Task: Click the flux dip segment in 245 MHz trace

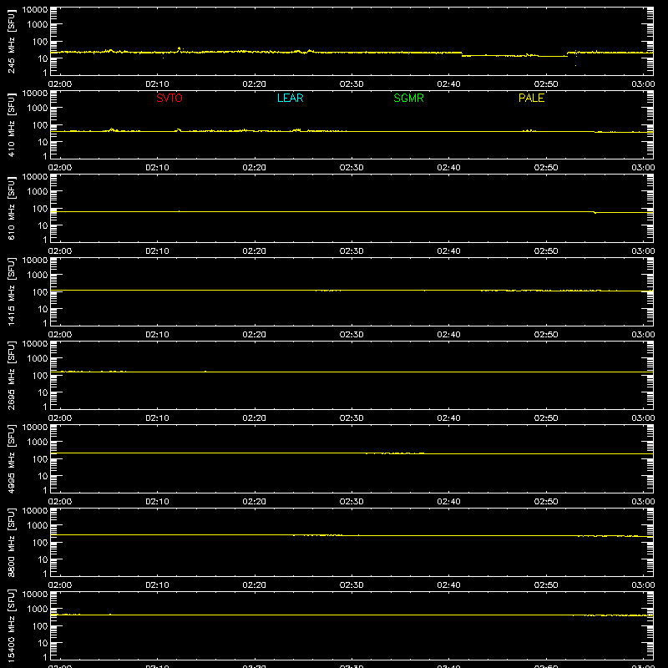Action: (x=514, y=56)
